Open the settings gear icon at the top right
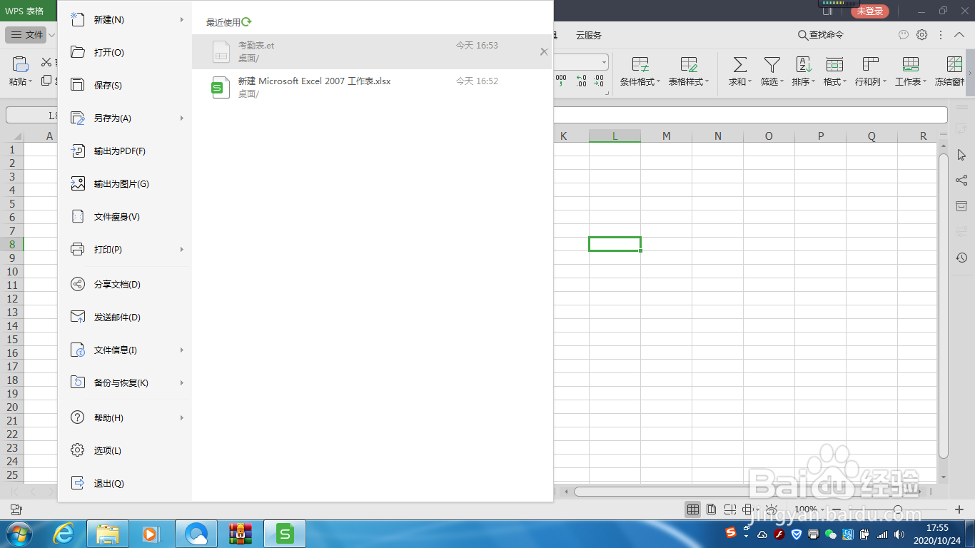975x548 pixels. (922, 35)
